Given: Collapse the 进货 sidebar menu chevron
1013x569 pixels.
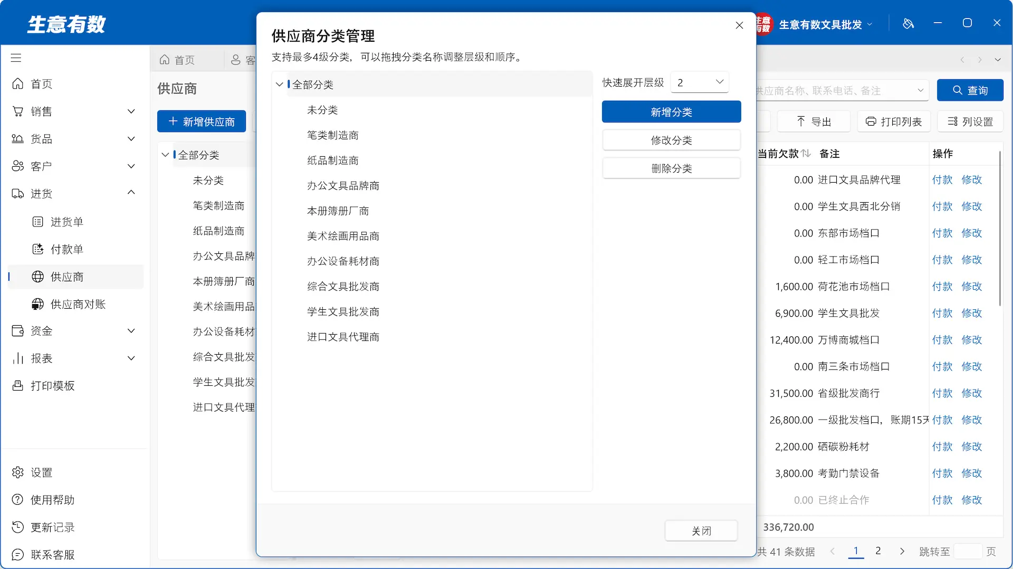Looking at the screenshot, I should [131, 193].
